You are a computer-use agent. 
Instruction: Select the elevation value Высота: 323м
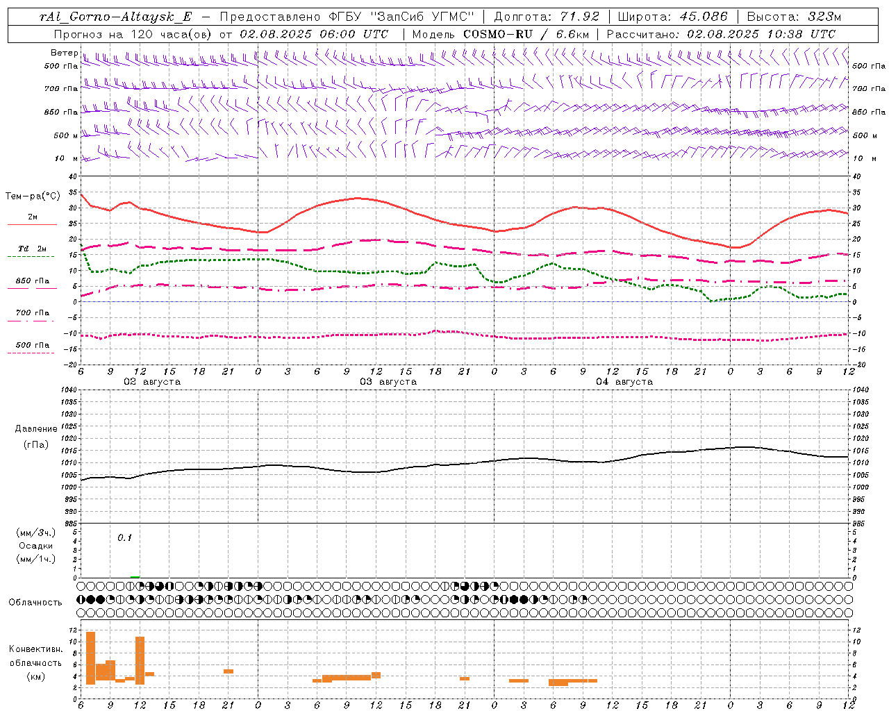[x=794, y=17]
